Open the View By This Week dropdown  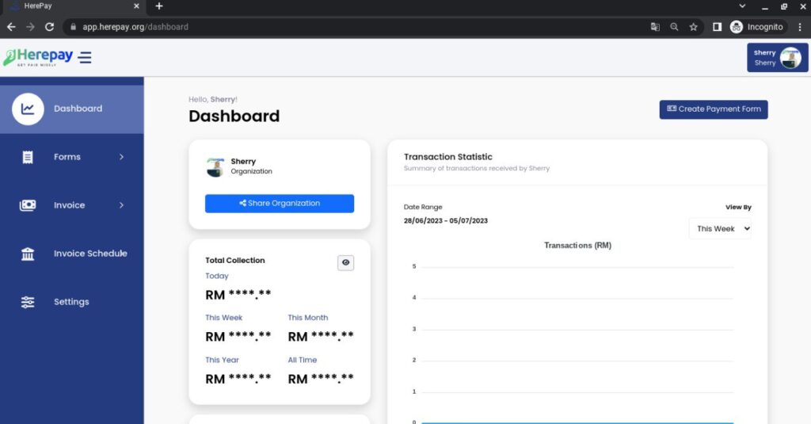tap(720, 228)
